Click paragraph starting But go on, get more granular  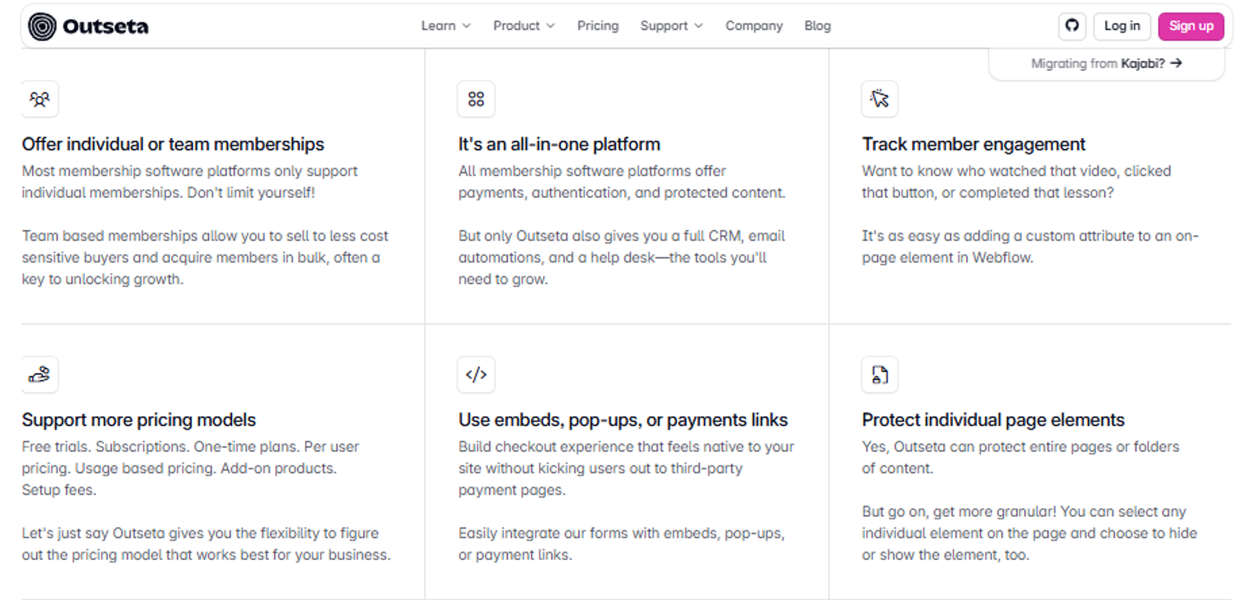coord(1029,533)
